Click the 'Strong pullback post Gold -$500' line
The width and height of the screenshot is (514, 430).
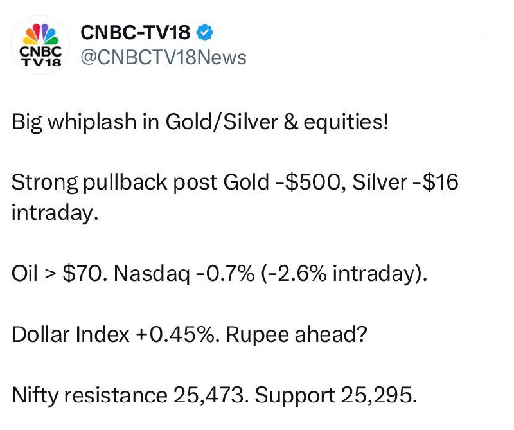(x=179, y=183)
